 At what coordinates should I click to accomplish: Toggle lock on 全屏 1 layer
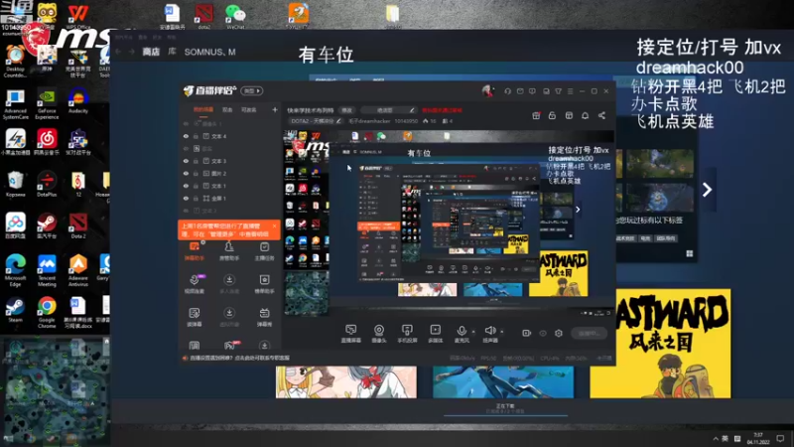(x=196, y=198)
